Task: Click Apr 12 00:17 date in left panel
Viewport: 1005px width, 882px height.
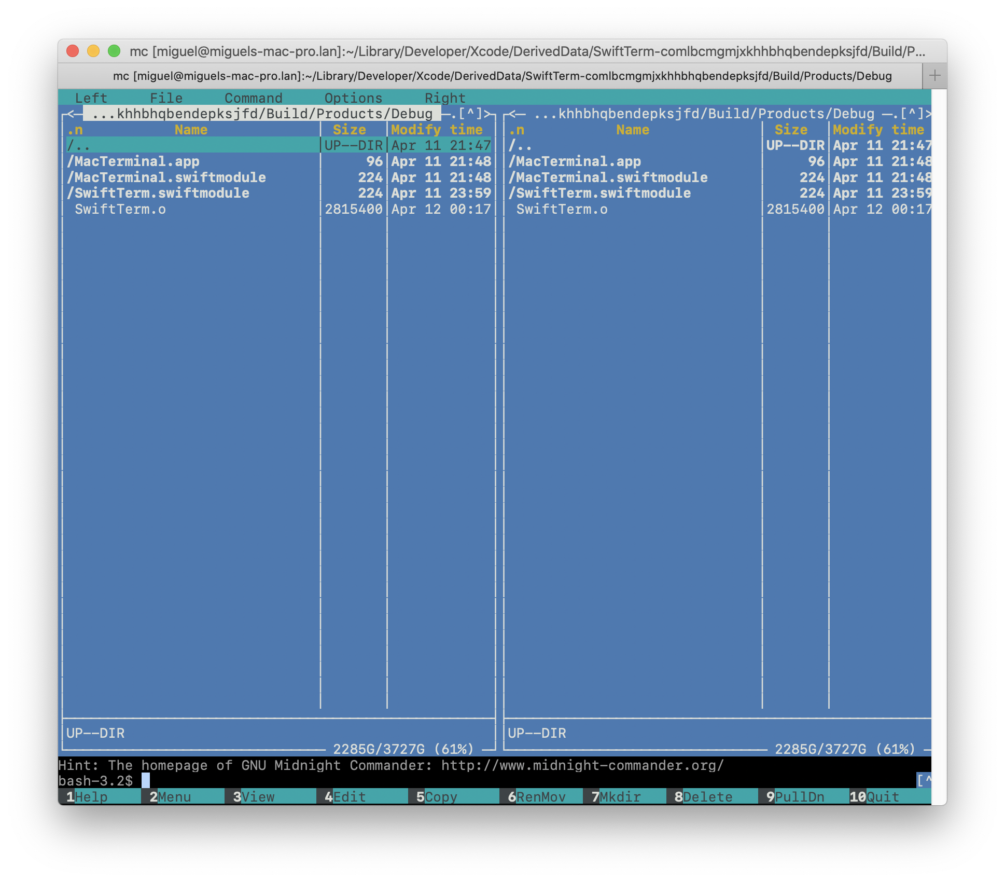Action: point(441,209)
